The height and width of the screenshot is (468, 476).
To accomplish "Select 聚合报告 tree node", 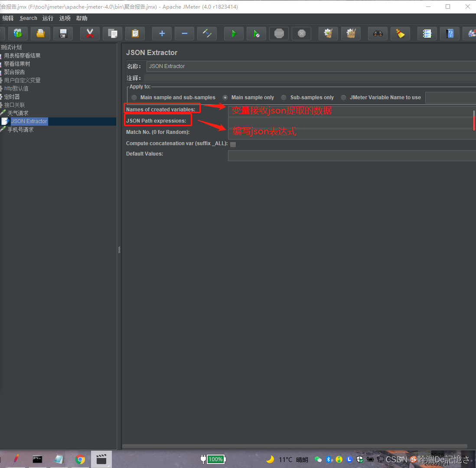I will (x=14, y=72).
